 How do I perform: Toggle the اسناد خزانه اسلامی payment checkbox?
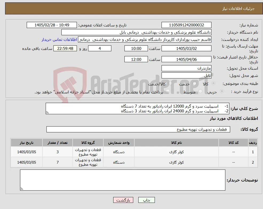click(168, 91)
